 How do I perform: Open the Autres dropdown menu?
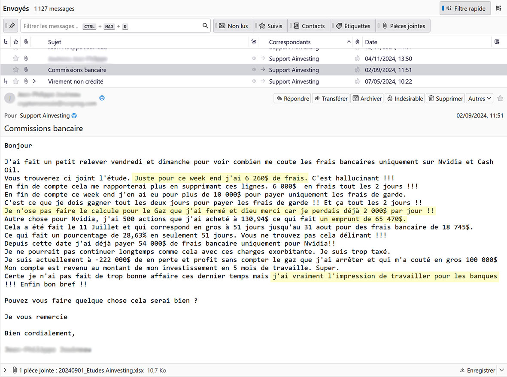[480, 99]
